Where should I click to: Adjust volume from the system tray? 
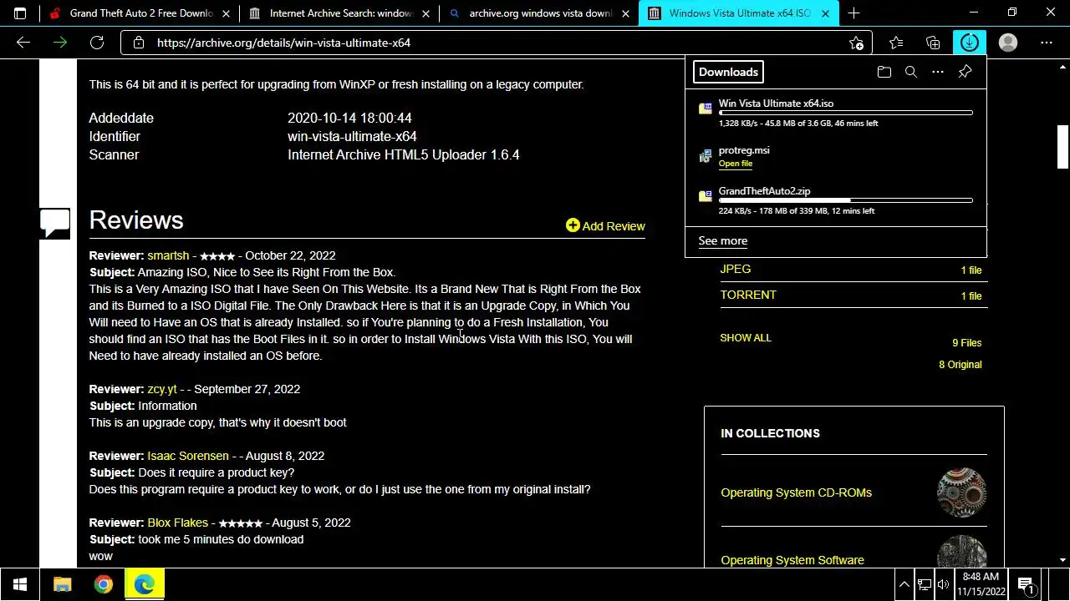944,584
